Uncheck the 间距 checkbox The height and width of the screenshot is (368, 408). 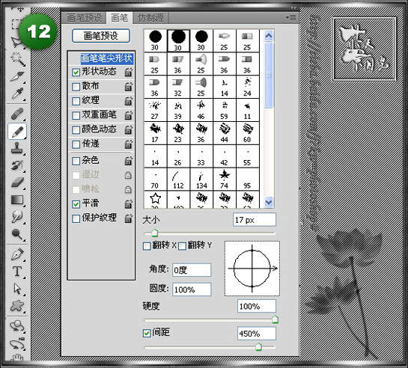[x=147, y=333]
